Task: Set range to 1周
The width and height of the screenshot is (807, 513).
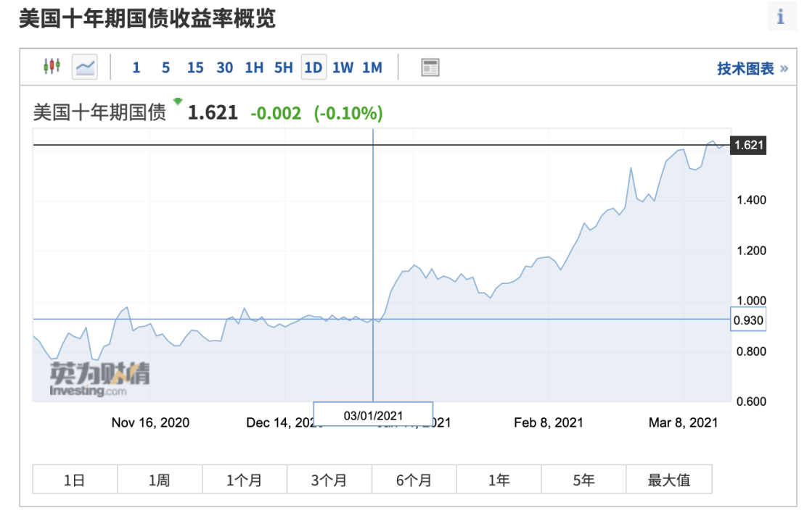Action: pos(160,480)
